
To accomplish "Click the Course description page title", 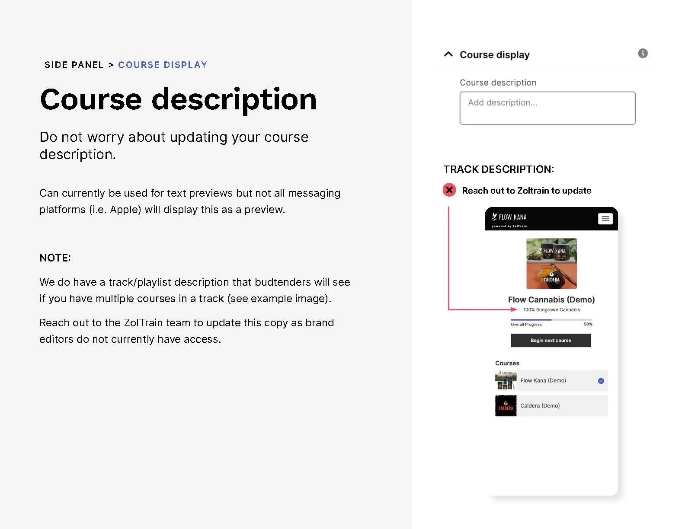I will click(178, 99).
